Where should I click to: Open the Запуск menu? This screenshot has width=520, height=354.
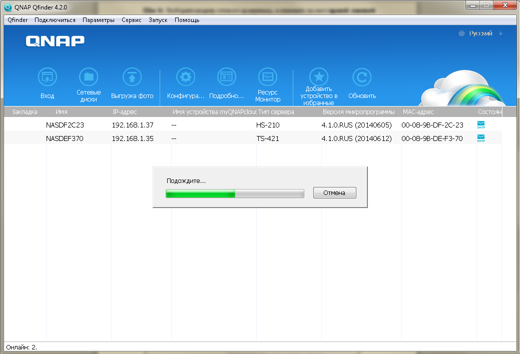pos(158,20)
